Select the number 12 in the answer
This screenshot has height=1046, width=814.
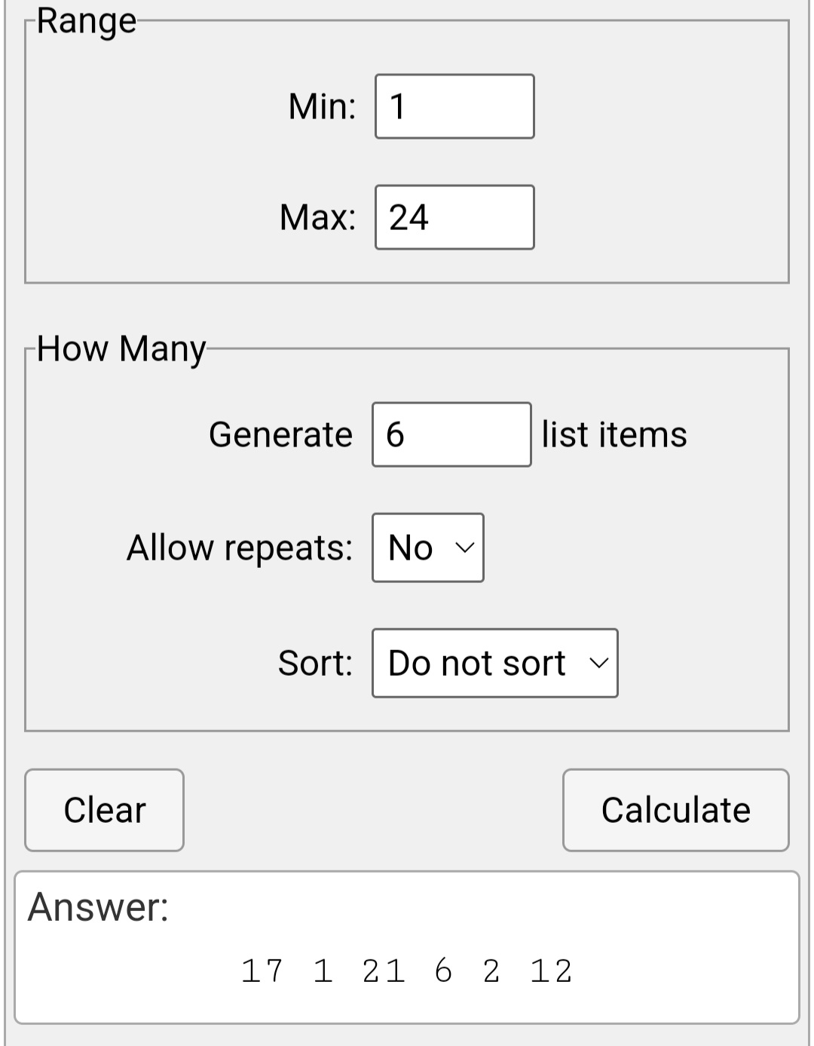tap(552, 971)
